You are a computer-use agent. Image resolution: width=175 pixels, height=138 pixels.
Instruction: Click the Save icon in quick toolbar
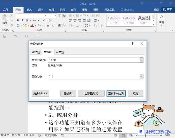(5, 36)
